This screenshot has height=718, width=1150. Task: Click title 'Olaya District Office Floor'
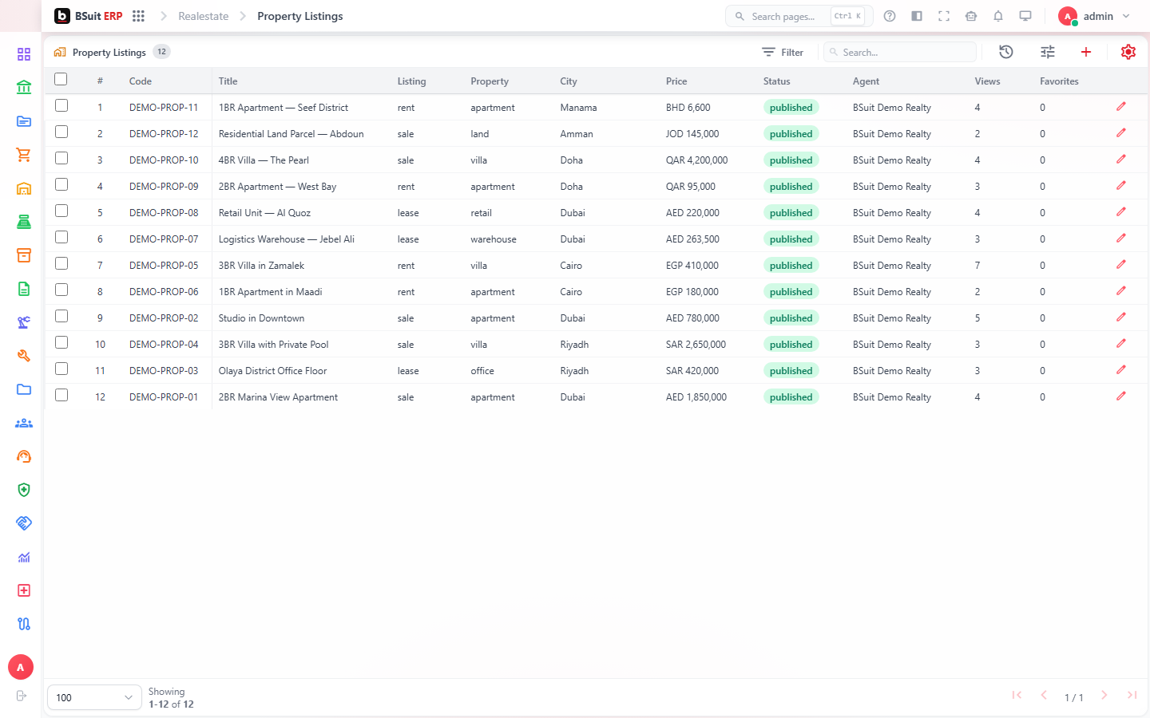pyautogui.click(x=272, y=371)
